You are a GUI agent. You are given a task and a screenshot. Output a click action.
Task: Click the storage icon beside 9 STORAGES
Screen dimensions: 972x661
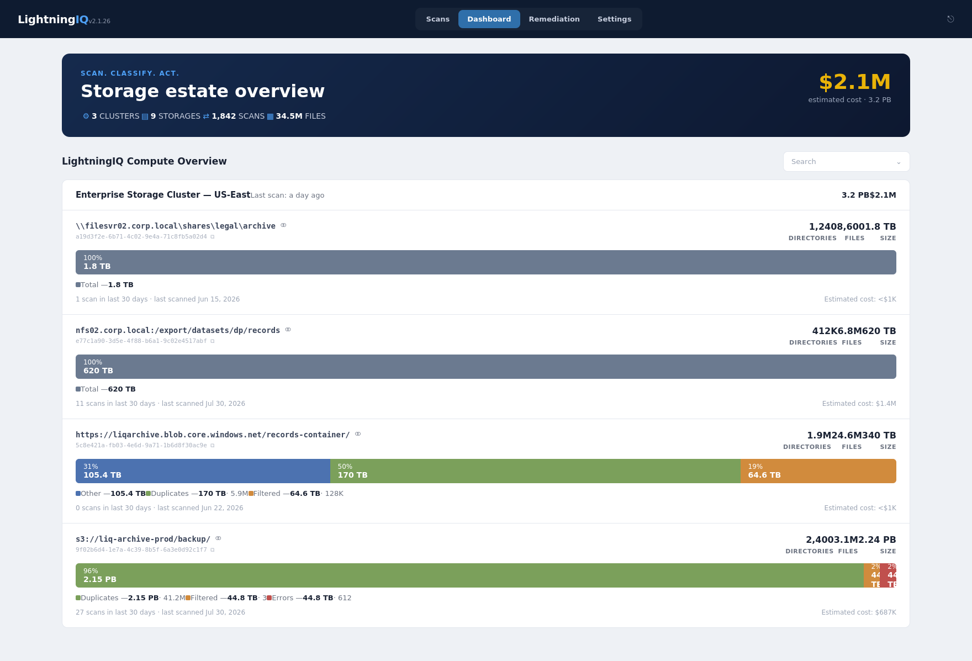point(145,117)
